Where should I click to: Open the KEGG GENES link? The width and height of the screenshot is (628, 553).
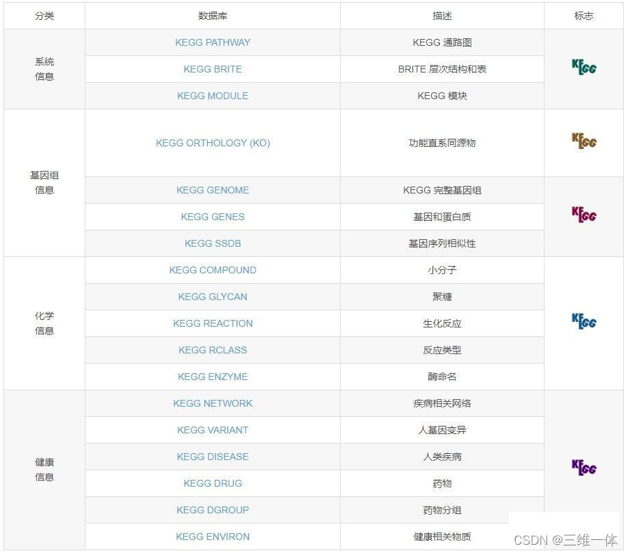point(213,217)
